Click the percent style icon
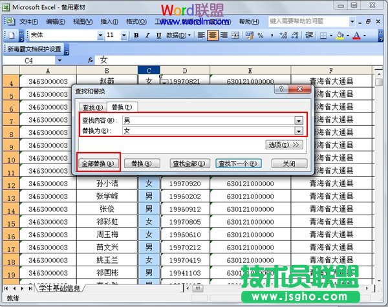The width and height of the screenshot is (388, 307). pos(261,35)
